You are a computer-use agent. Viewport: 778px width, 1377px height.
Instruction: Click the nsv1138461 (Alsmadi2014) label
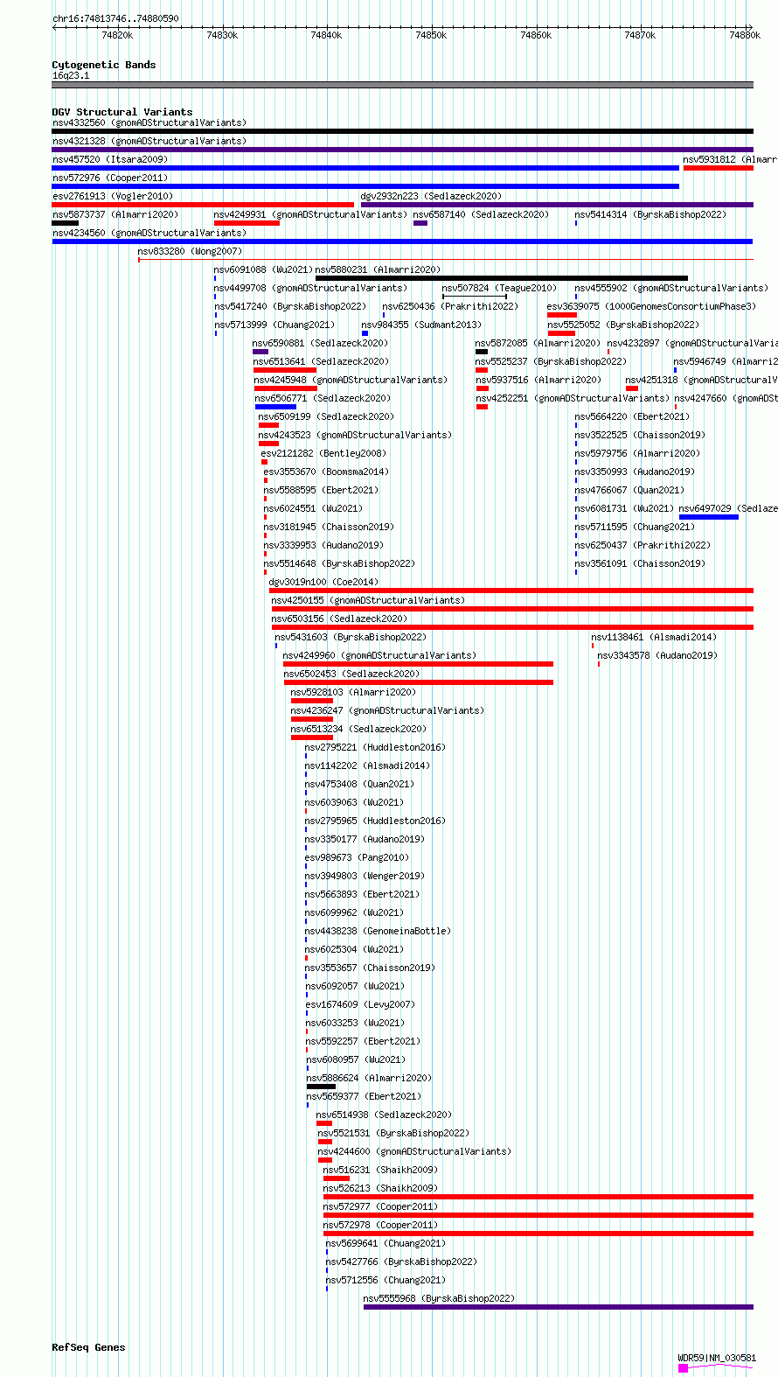click(x=654, y=637)
